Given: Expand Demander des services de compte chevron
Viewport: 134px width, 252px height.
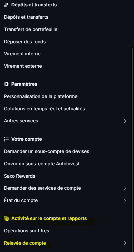Looking at the screenshot, I should 125,188.
